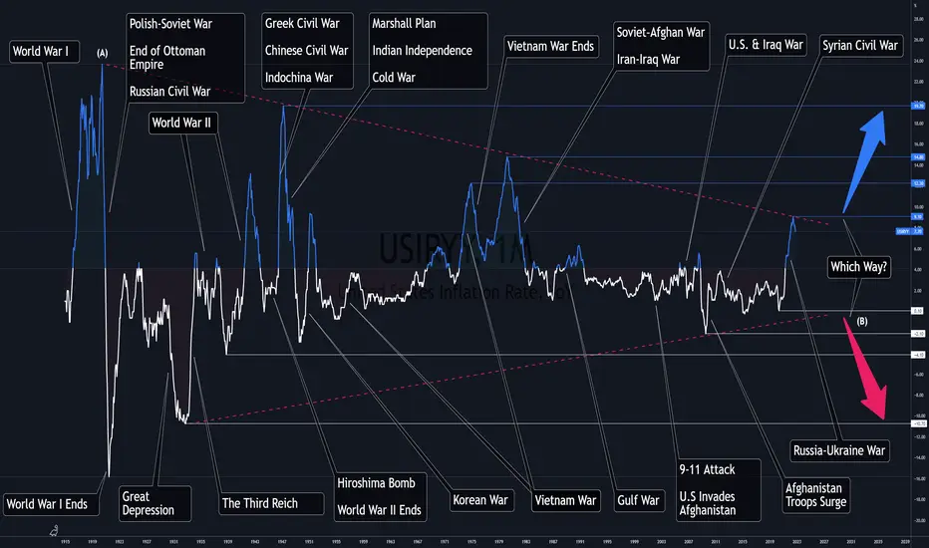Select the 'Russian Civil War' annotation line
The width and height of the screenshot is (929, 548).
point(170,92)
